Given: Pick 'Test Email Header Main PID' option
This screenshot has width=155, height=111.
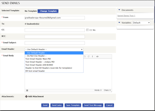Looking at the screenshot, I should coord(54,59).
